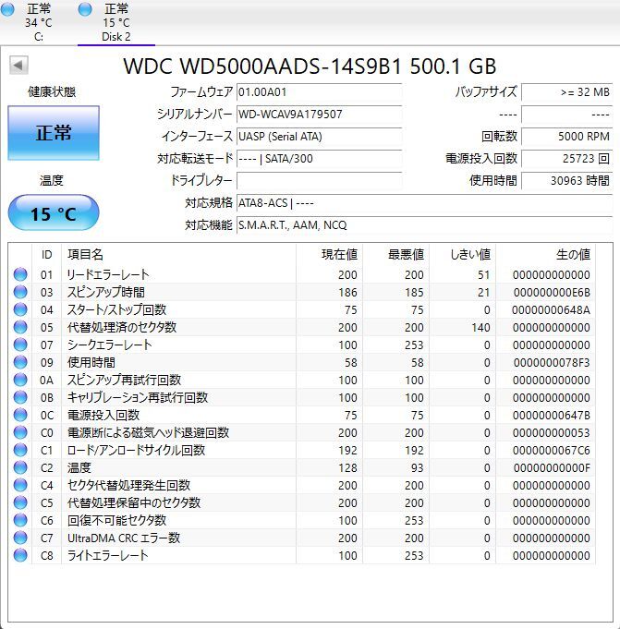Viewport: 620px width, 629px height.
Task: Click the status orb for row C6 回復不可能セクタ数
Action: tap(20, 520)
